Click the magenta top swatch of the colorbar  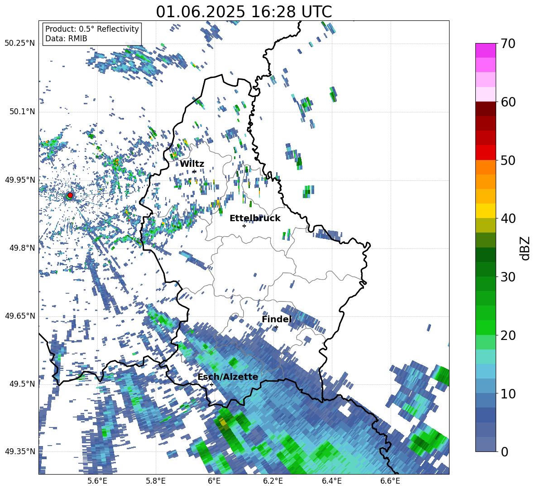(485, 50)
